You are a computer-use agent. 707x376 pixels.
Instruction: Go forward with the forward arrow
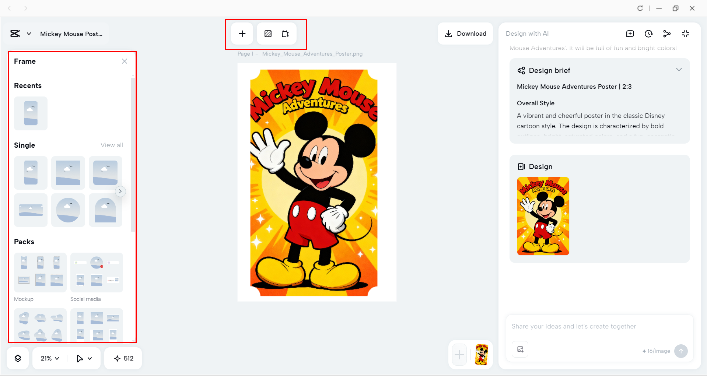(25, 8)
